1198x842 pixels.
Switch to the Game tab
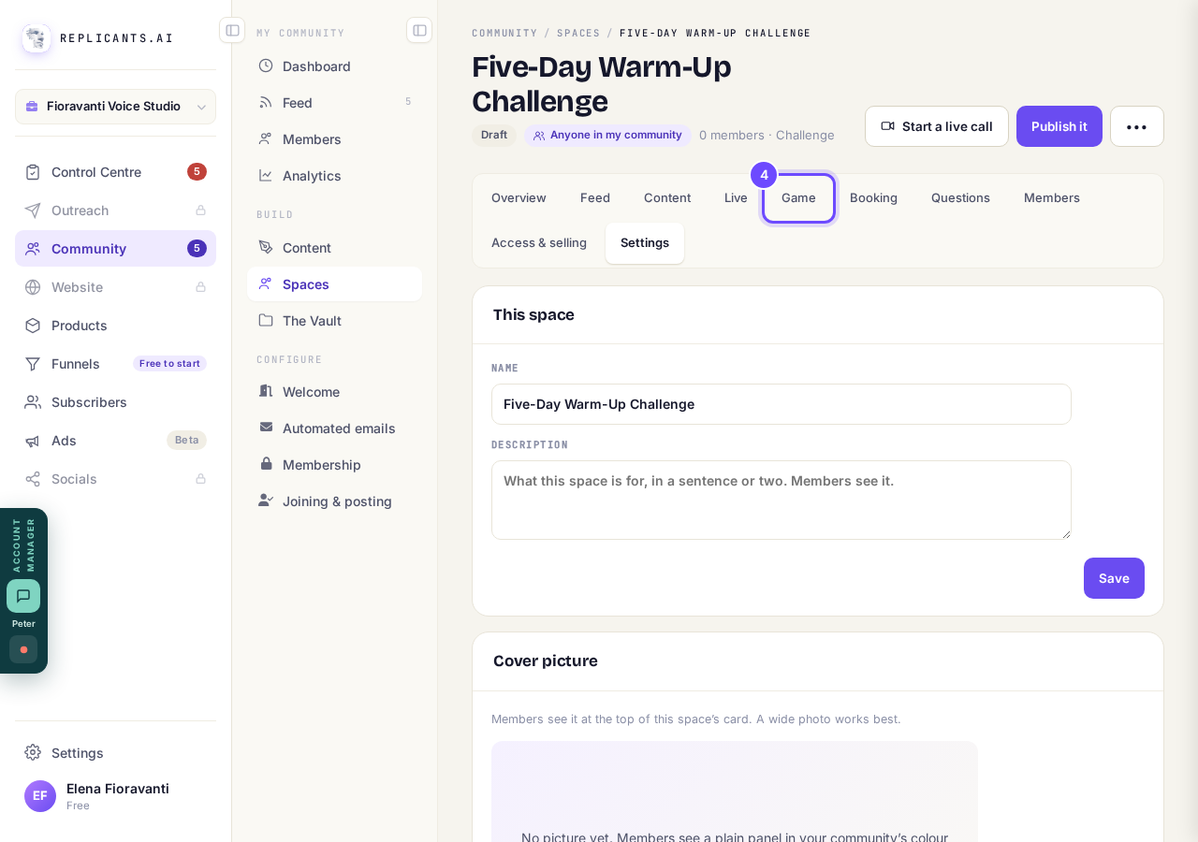798,197
